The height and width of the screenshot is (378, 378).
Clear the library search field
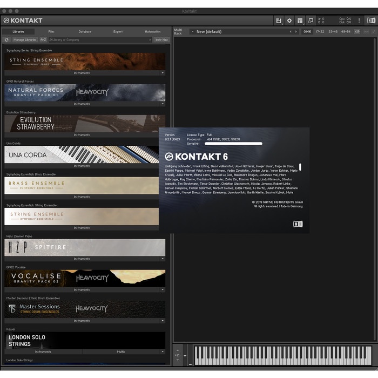coord(150,40)
